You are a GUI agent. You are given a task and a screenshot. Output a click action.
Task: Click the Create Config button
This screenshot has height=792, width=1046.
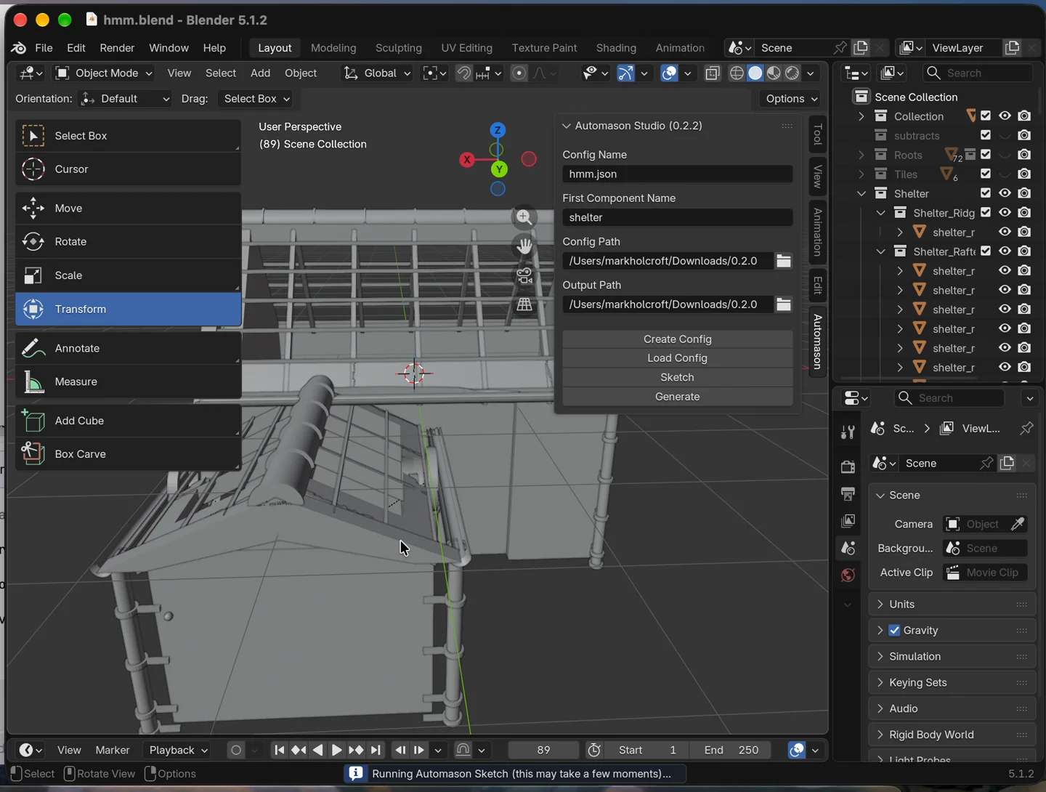point(678,339)
